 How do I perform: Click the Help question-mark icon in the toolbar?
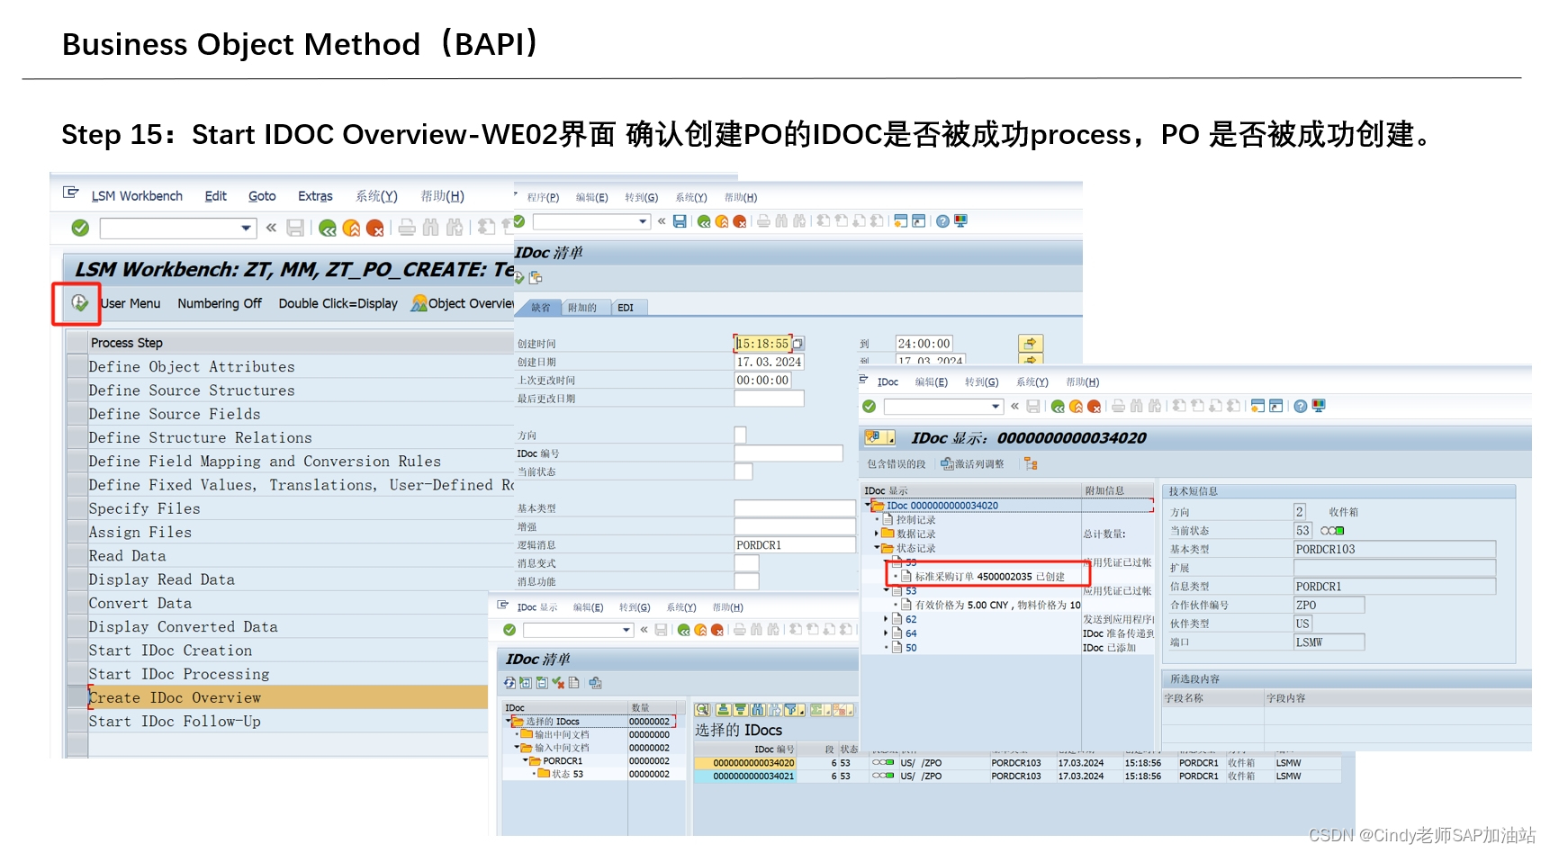click(x=1299, y=406)
